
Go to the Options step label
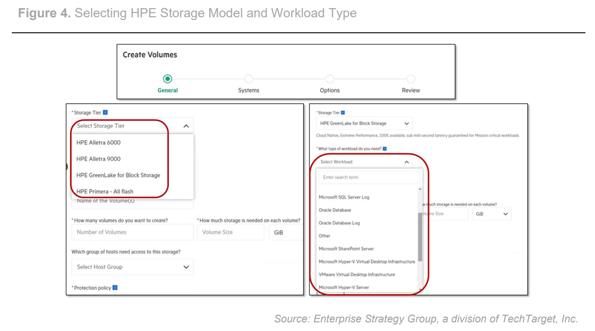tap(330, 90)
